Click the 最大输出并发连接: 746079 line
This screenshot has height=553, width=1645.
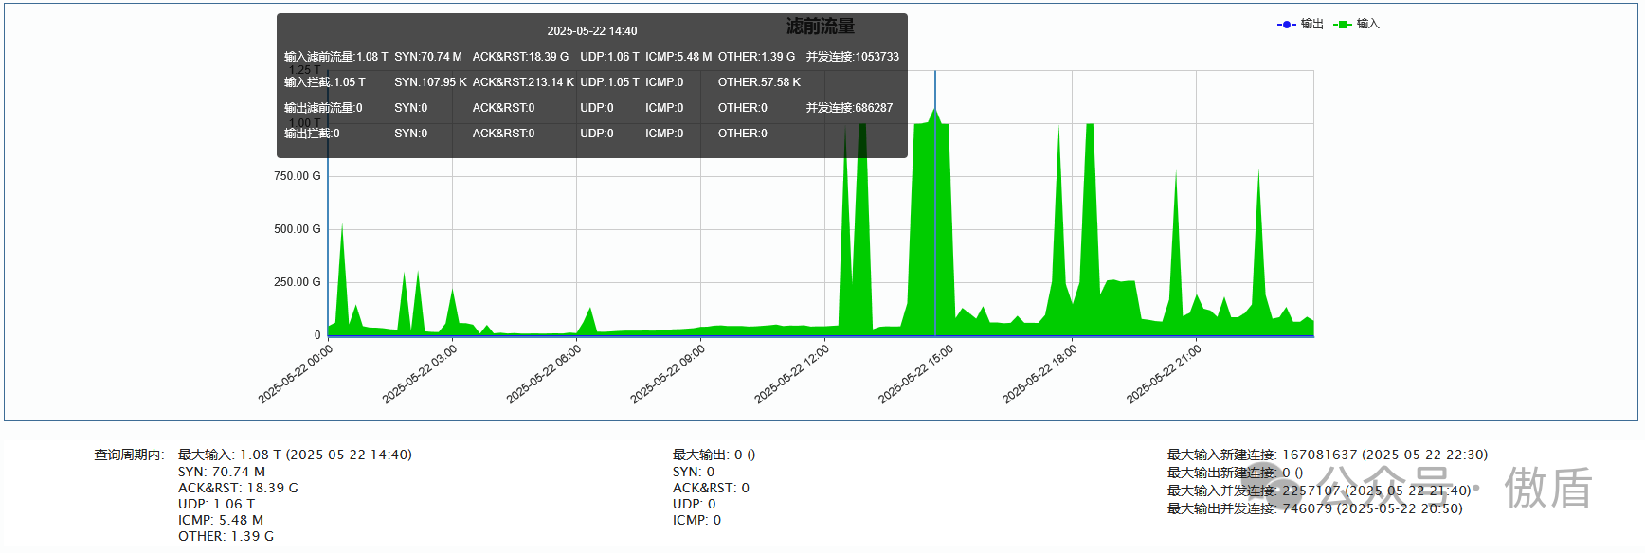click(1315, 508)
